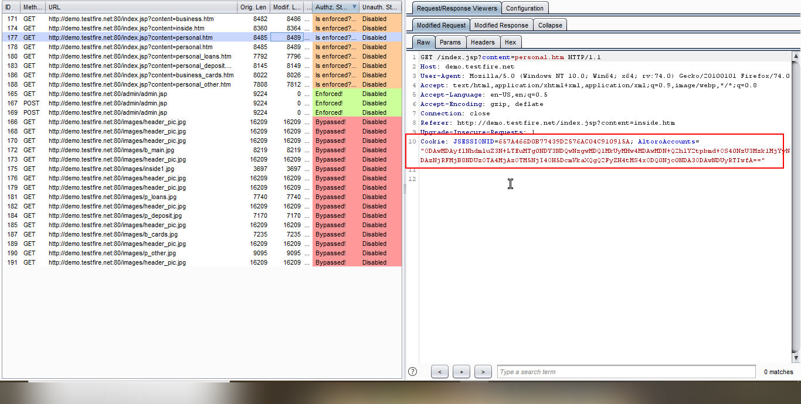Click inside the search term field

click(x=626, y=372)
